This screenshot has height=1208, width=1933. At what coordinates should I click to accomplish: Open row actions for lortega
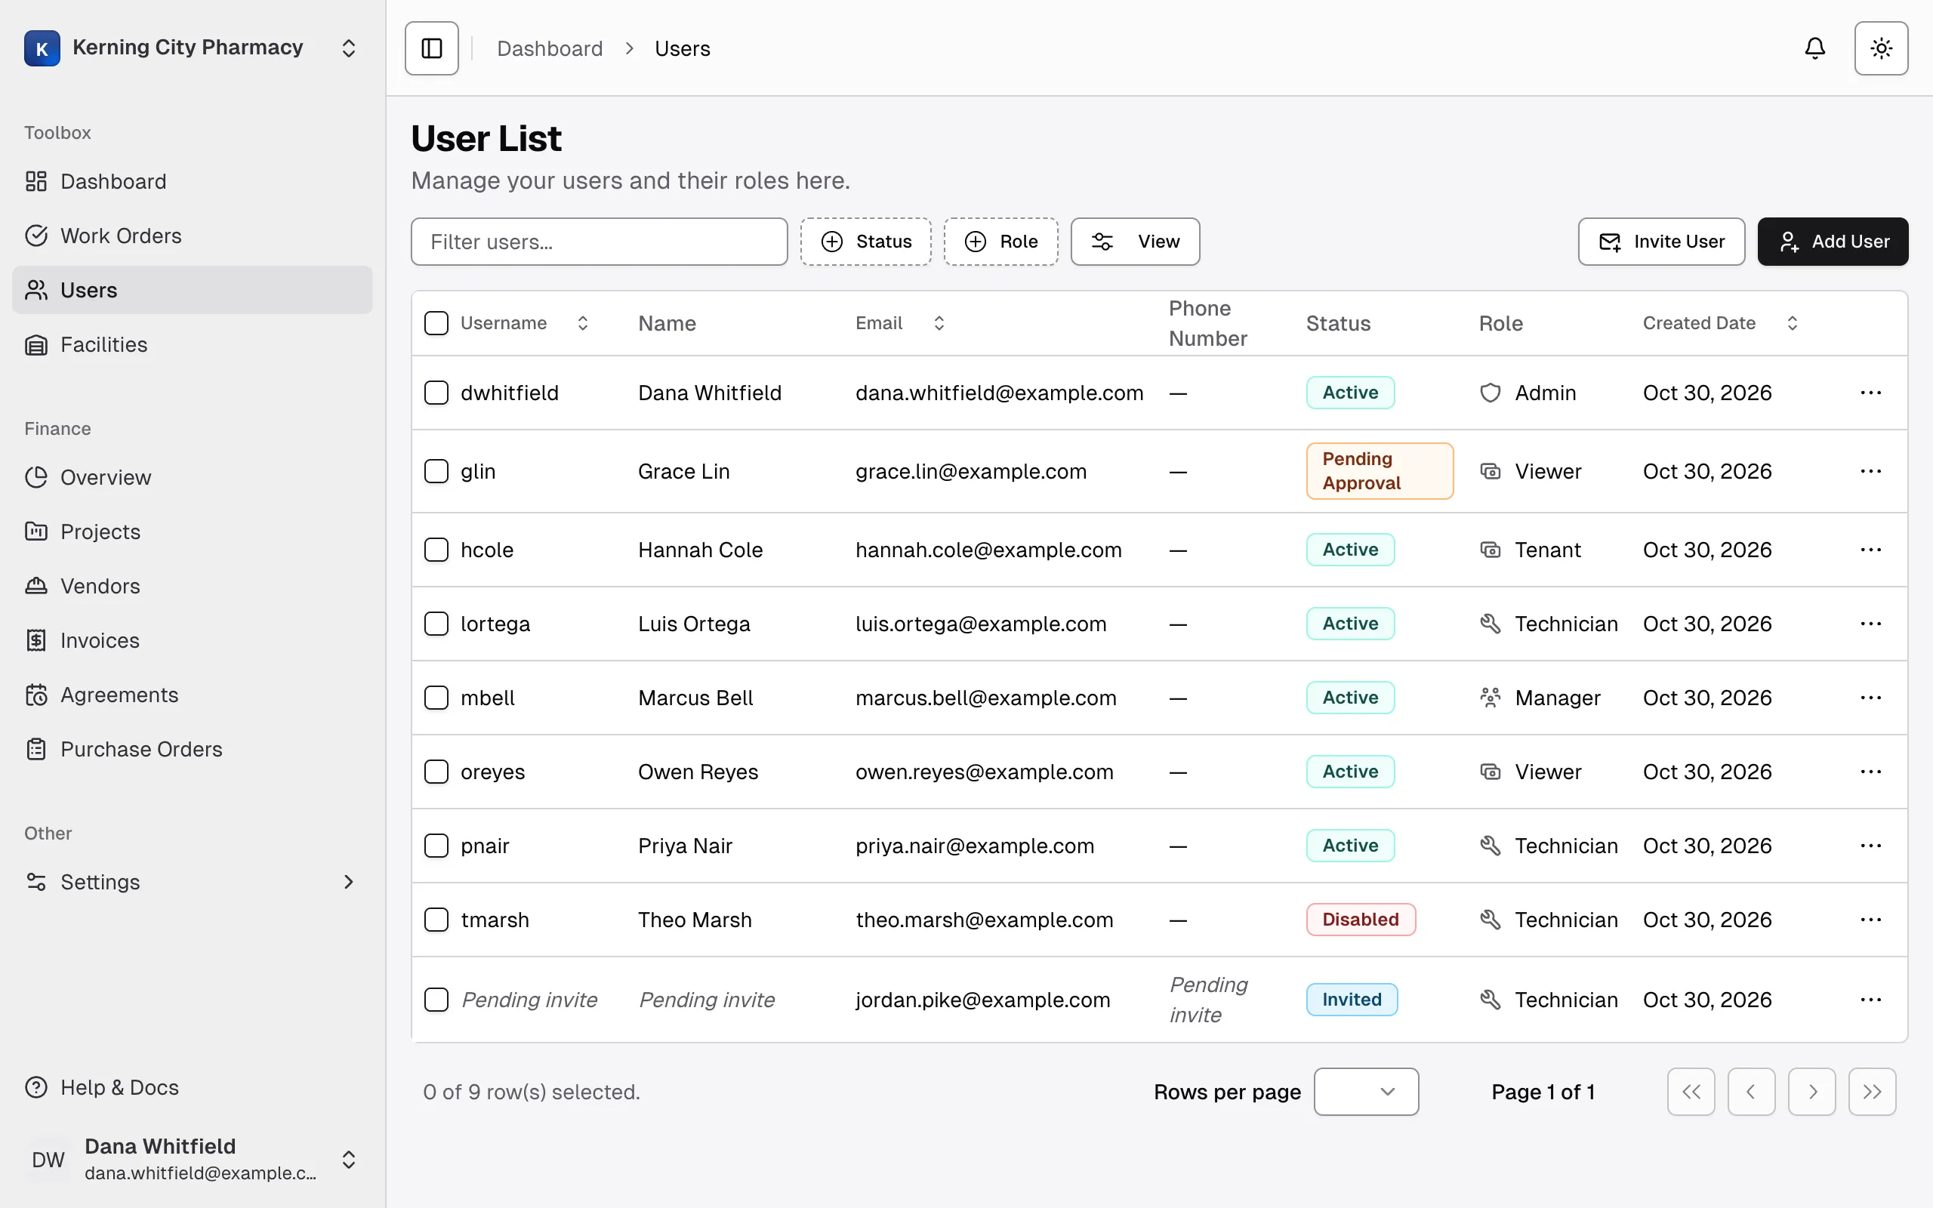click(1870, 623)
